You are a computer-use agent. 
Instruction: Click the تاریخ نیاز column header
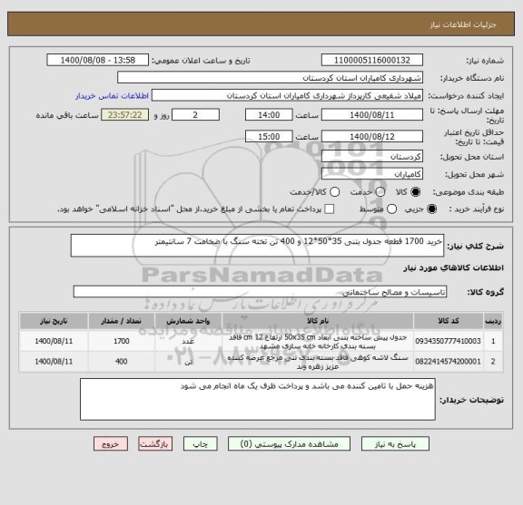click(54, 321)
